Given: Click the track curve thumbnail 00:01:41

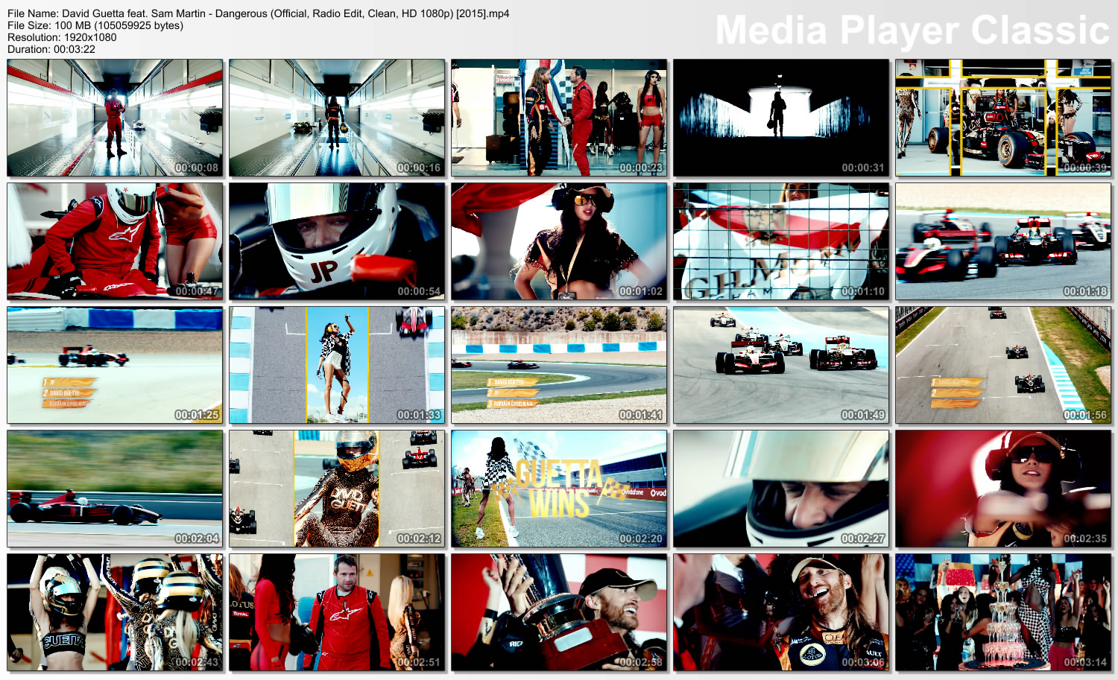Looking at the screenshot, I should [x=559, y=365].
